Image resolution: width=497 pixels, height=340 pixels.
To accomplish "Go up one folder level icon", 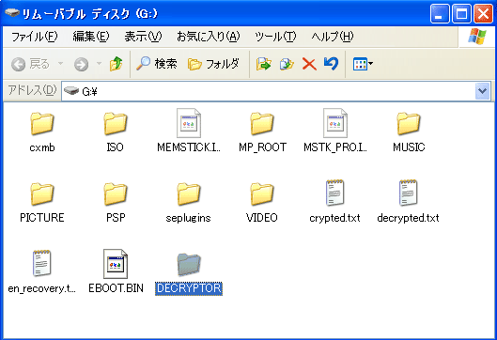I will point(116,64).
